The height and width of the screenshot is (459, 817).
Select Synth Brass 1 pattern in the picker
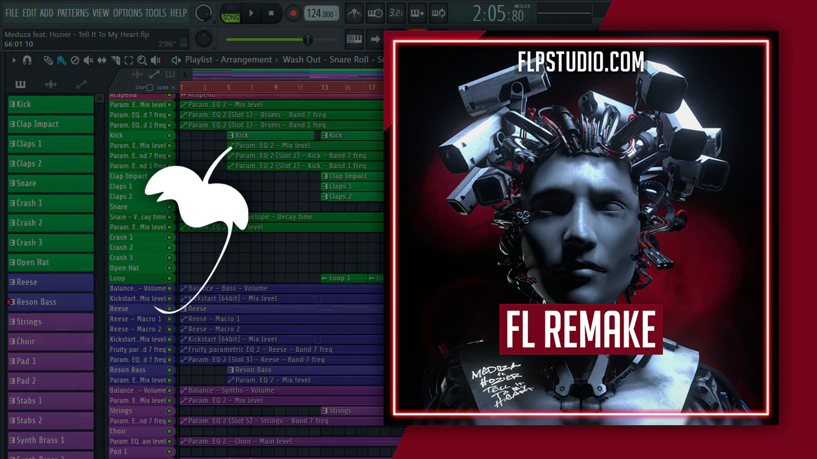pos(50,441)
